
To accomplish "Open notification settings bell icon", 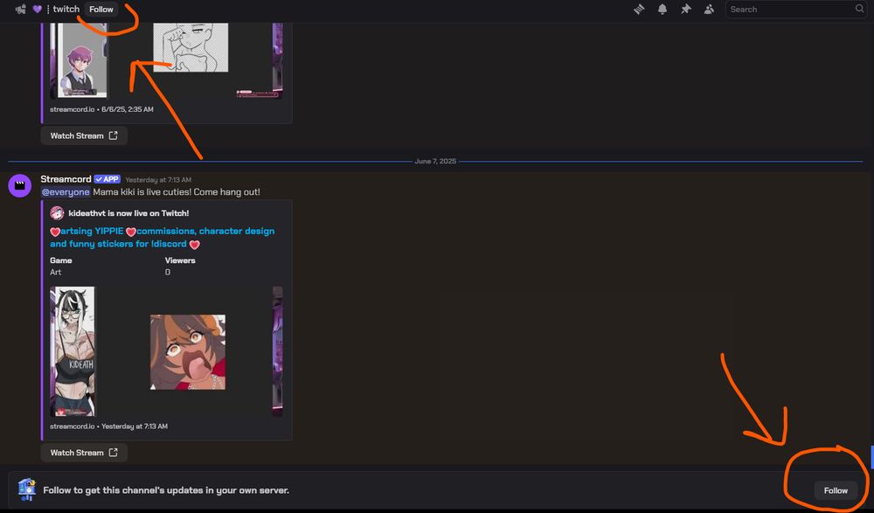I will pos(662,9).
